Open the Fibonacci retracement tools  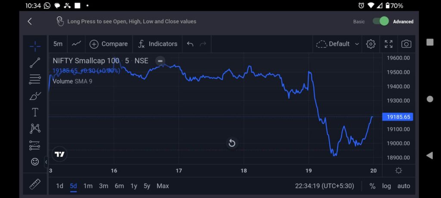click(35, 79)
